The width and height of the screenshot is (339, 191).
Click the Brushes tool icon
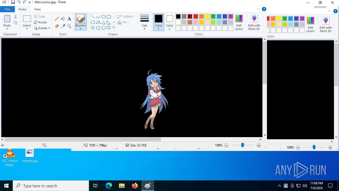(81, 19)
